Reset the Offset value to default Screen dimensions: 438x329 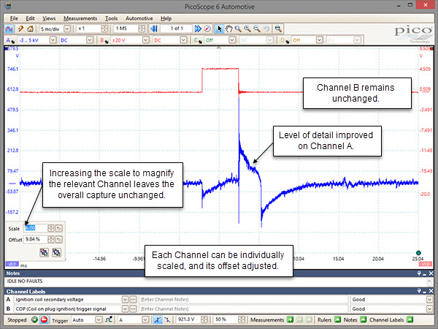point(59,240)
